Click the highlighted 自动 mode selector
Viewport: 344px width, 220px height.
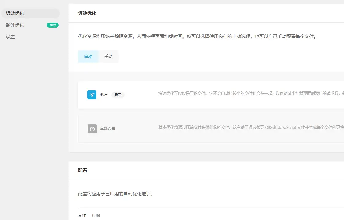click(88, 56)
